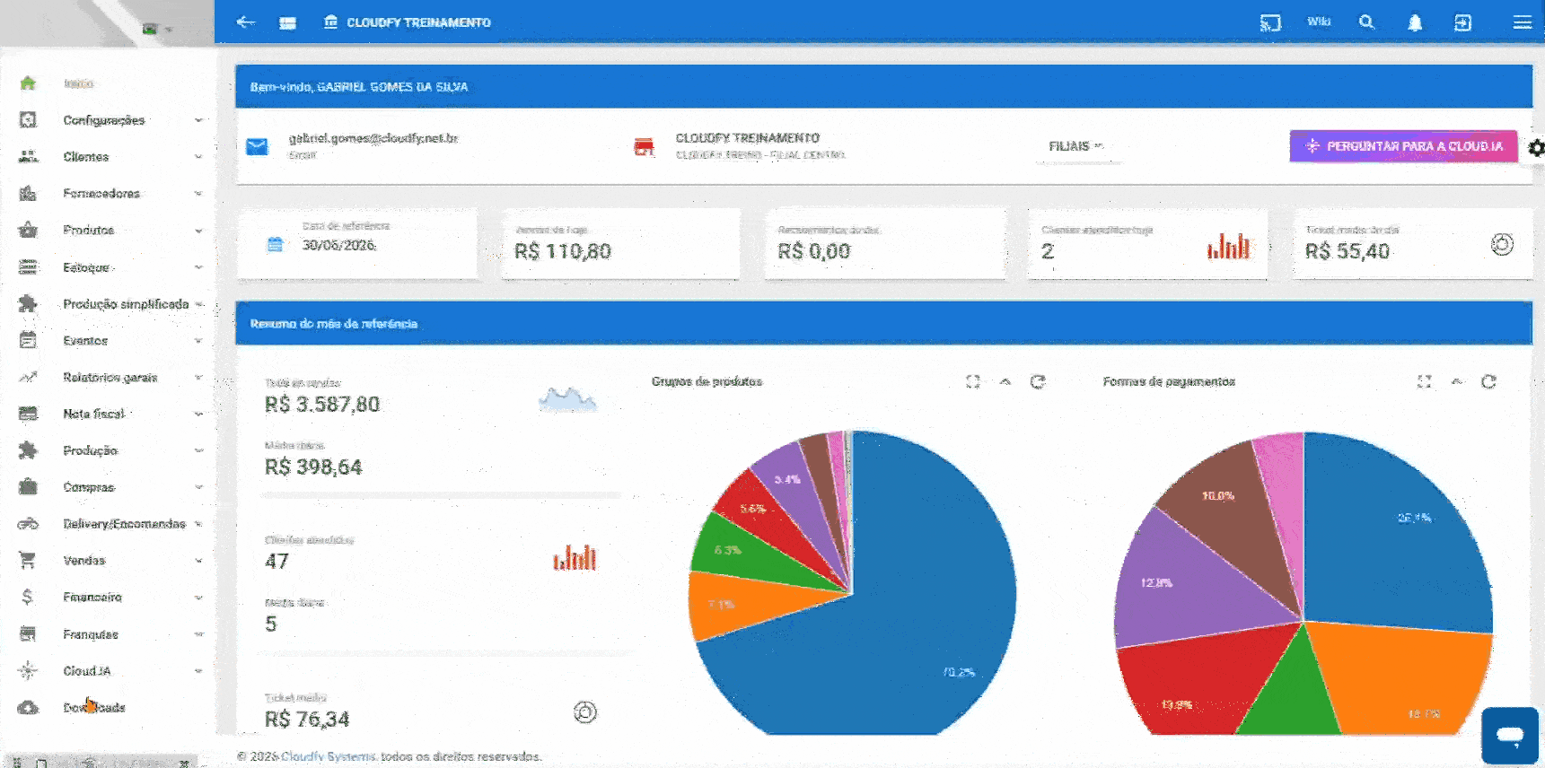The width and height of the screenshot is (1545, 768).
Task: Click the Compras bag icon
Action: [x=28, y=487]
